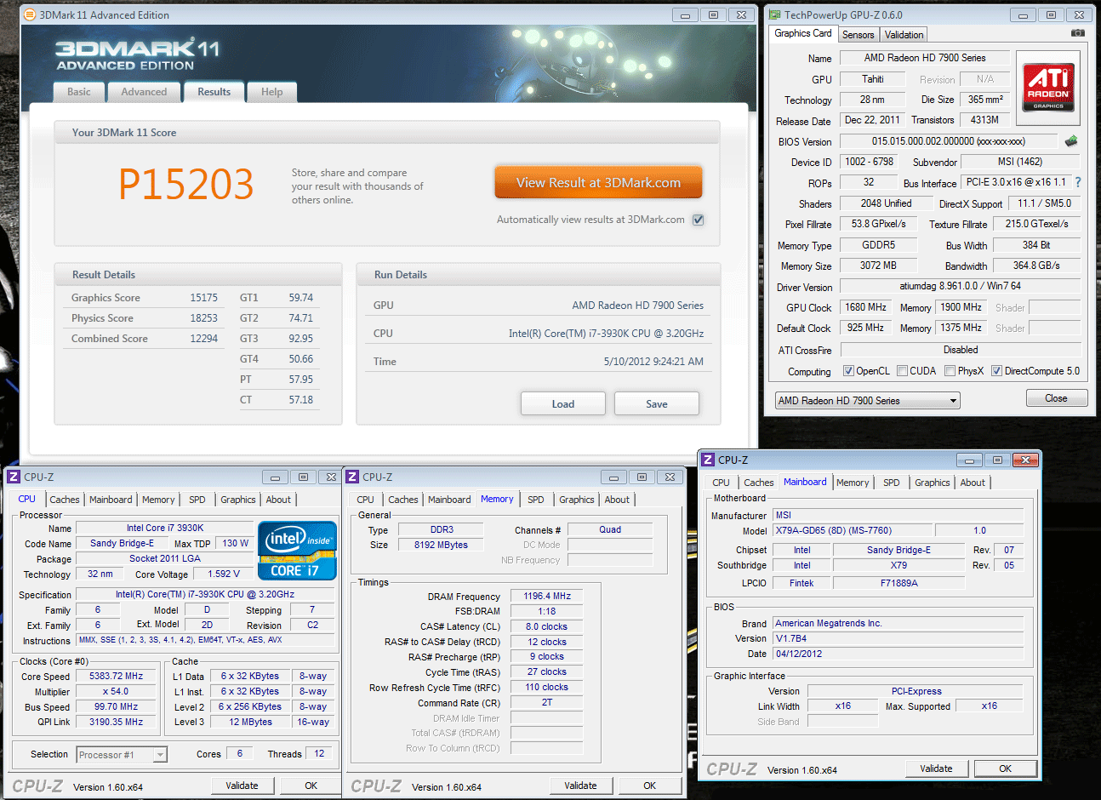Click the CPU-Z Mainboard window title icon
1101x800 pixels.
(708, 460)
